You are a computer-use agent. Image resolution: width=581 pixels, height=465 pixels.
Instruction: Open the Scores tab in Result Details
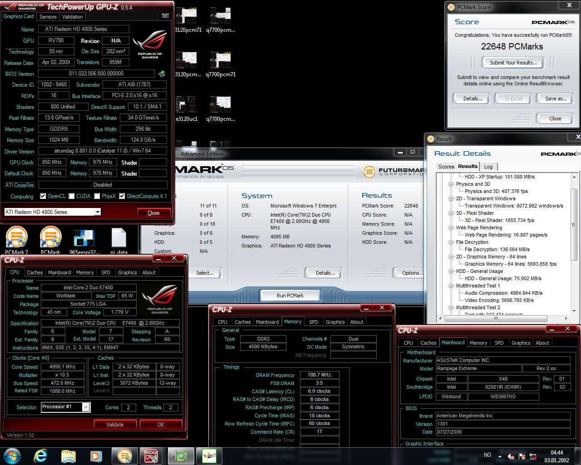tap(446, 167)
